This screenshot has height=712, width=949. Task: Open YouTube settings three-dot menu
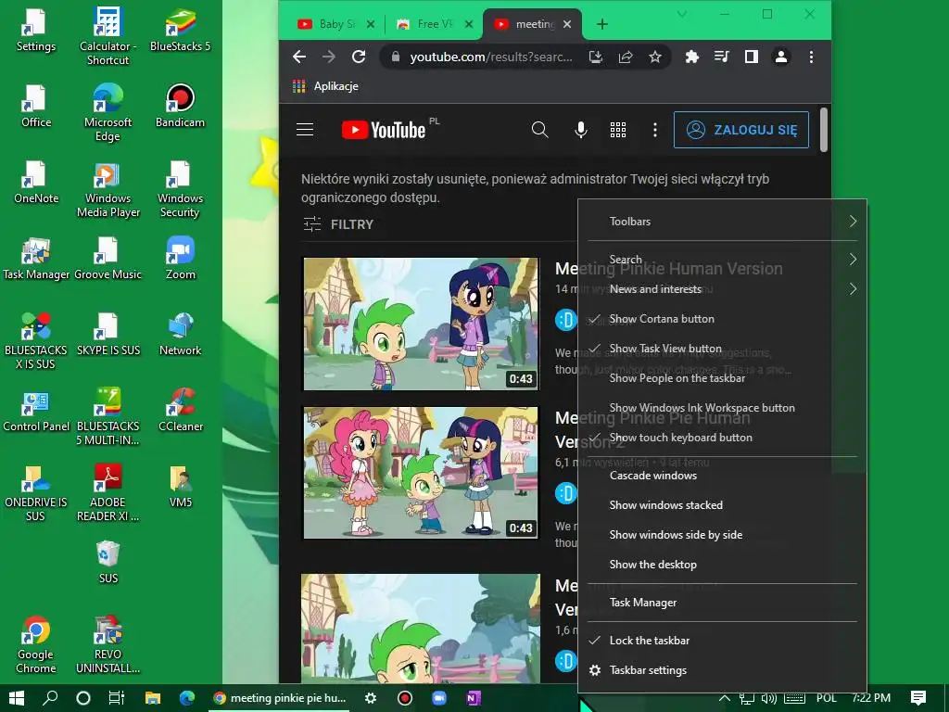pos(654,130)
